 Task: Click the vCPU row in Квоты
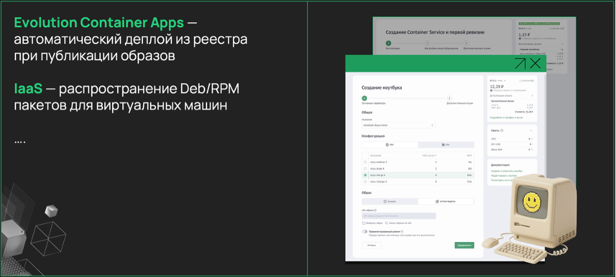[512, 138]
